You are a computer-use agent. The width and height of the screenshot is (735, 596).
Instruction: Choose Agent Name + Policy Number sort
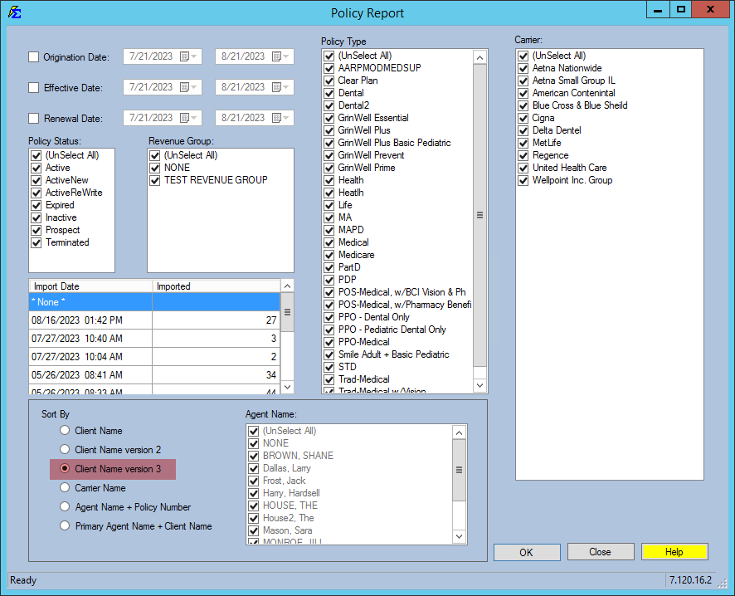tap(65, 507)
